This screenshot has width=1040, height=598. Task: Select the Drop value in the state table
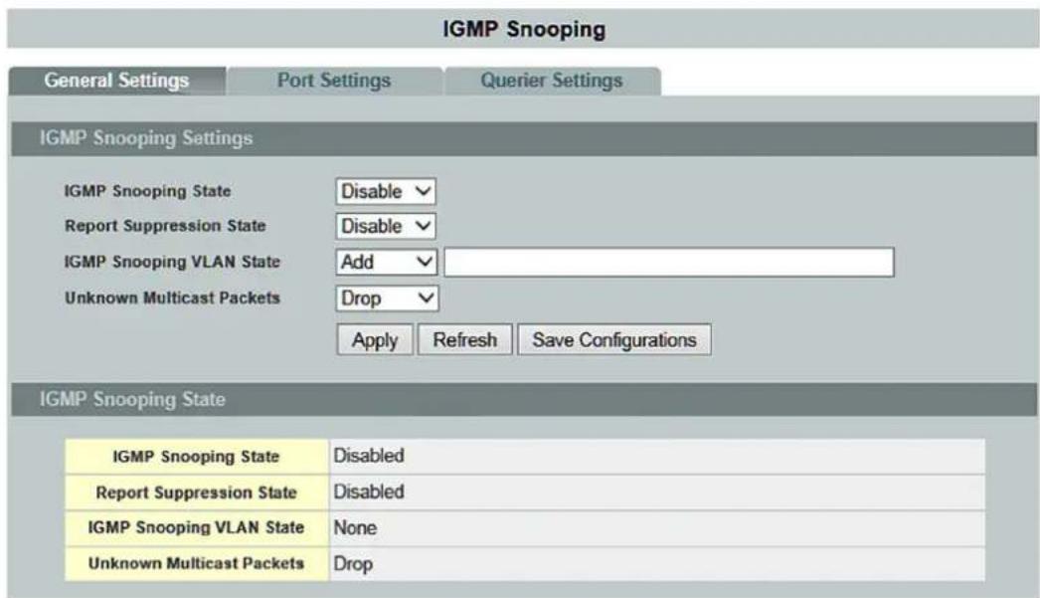click(353, 564)
